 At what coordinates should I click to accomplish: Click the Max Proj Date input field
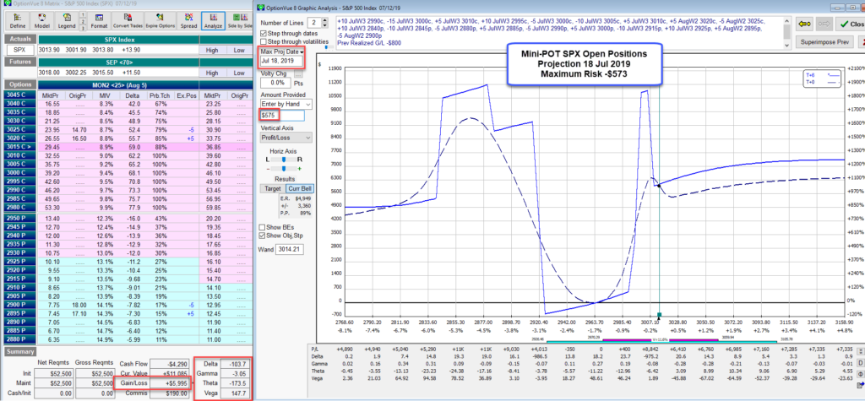pos(280,60)
